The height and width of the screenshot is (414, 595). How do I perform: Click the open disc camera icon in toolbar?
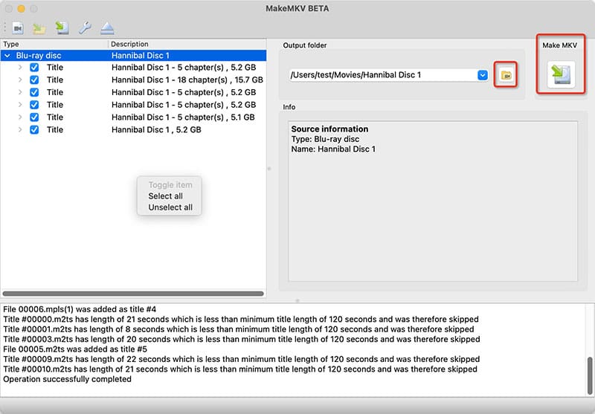(x=18, y=28)
